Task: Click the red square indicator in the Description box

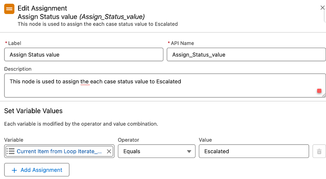Action: pyautogui.click(x=319, y=91)
